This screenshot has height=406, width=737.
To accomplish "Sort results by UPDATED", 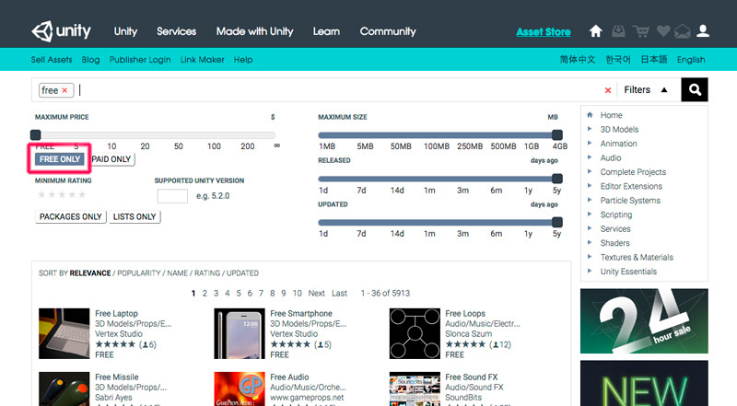I will 242,273.
